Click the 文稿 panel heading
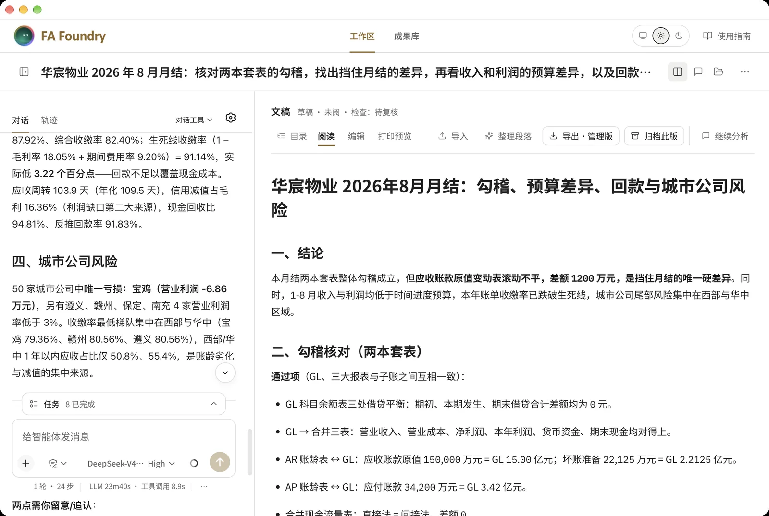 click(x=281, y=112)
